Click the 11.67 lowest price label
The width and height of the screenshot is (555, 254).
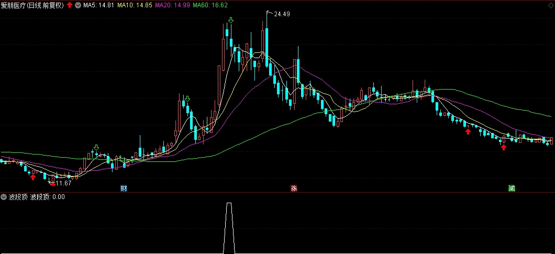pyautogui.click(x=64, y=183)
